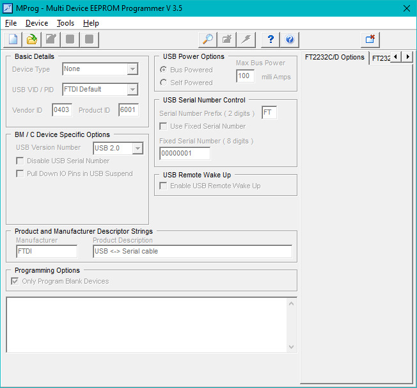
Task: Open the USB VID / PID dropdown
Action: (x=132, y=90)
